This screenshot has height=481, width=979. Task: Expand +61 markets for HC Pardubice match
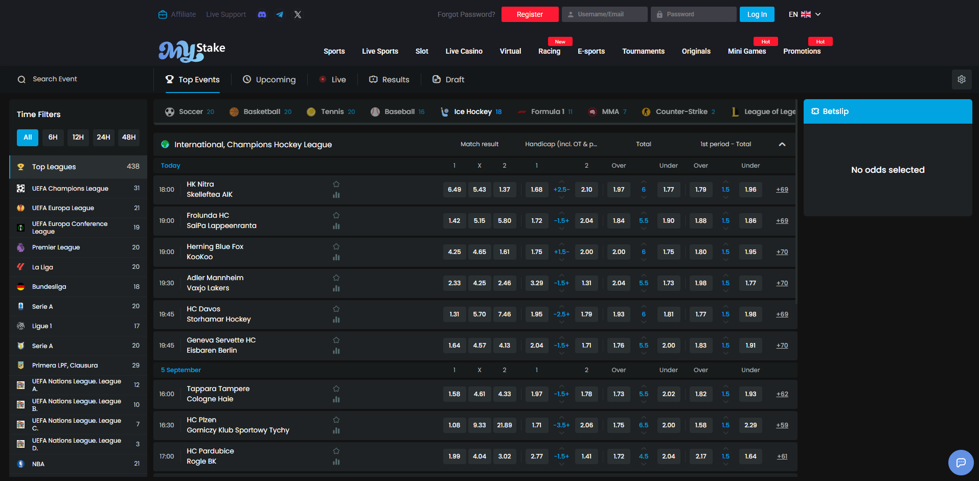782,456
